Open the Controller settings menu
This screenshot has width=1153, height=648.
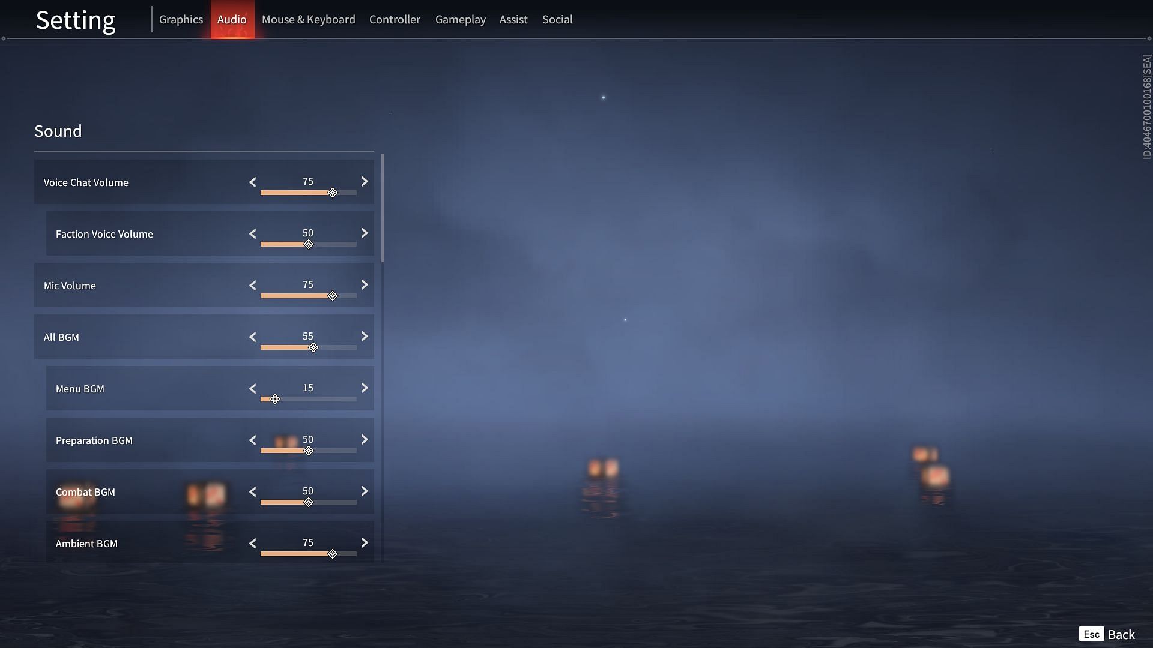[x=395, y=20]
